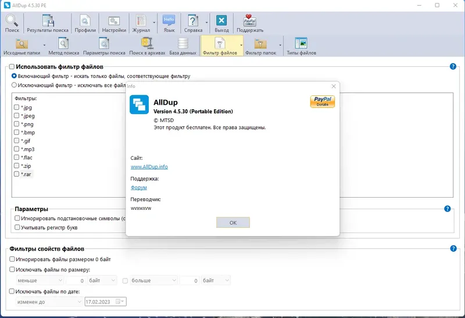465x318 pixels.
Task: Check the *.gif filter
Action: click(17, 140)
